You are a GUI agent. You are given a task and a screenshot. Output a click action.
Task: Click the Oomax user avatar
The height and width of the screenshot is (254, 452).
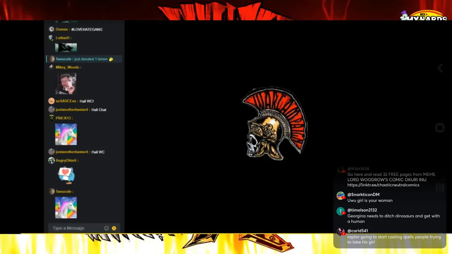click(51, 29)
